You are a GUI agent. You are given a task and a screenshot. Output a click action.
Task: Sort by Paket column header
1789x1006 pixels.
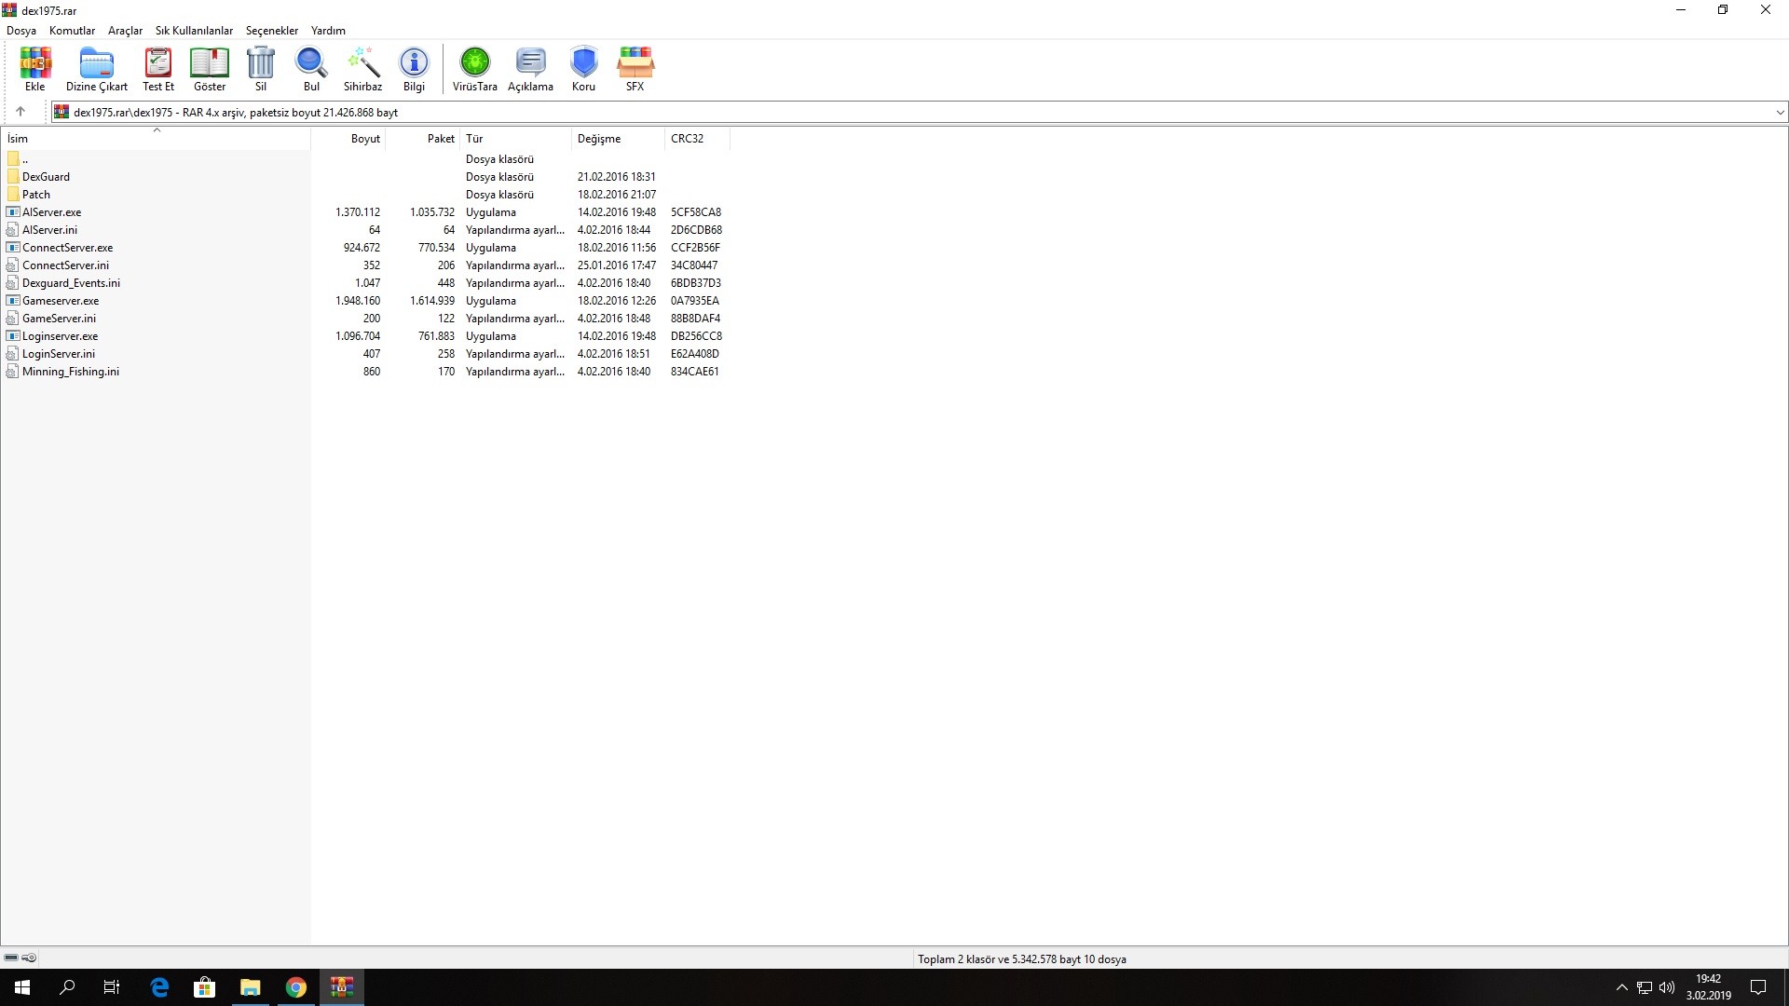422,139
